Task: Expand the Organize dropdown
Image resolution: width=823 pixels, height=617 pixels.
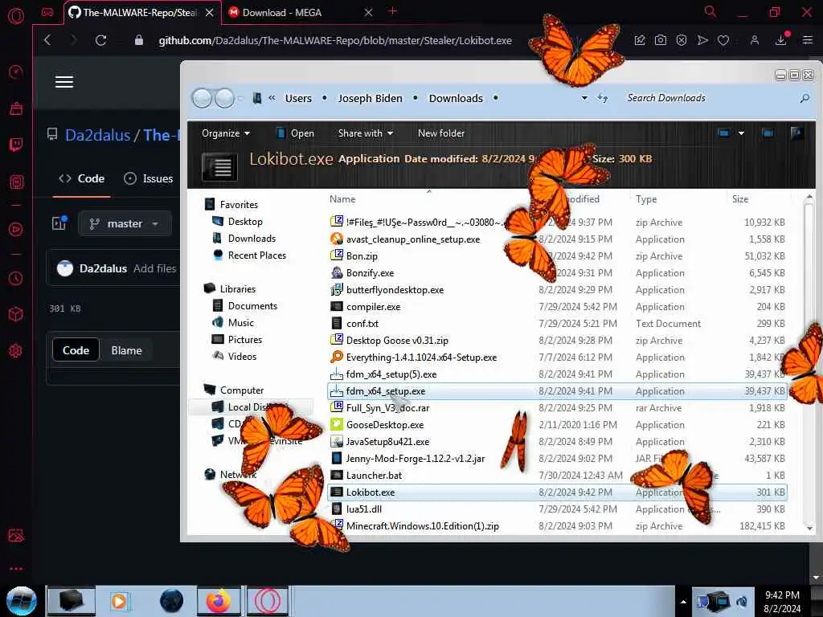Action: (x=226, y=133)
